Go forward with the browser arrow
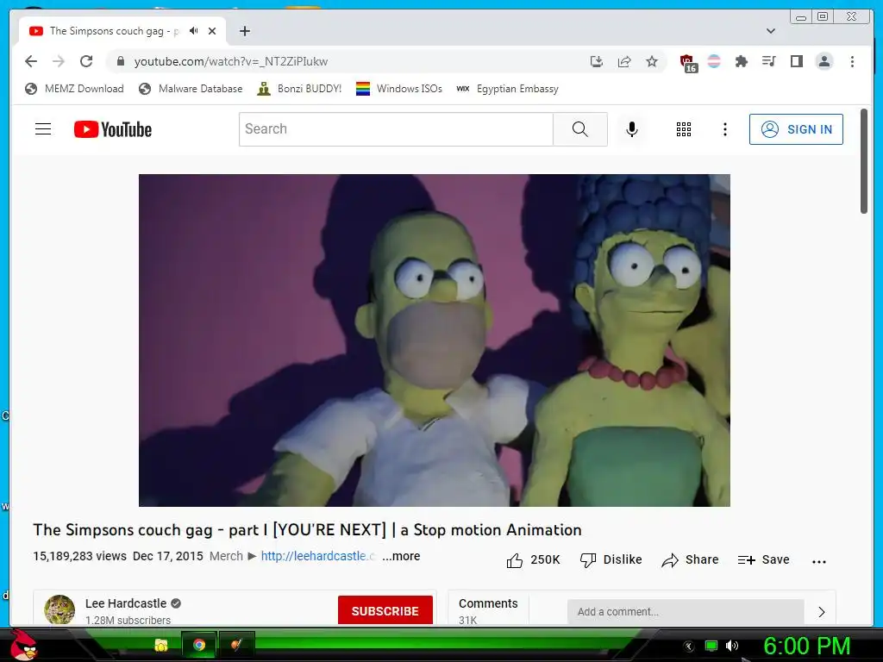This screenshot has height=662, width=883. (x=59, y=61)
